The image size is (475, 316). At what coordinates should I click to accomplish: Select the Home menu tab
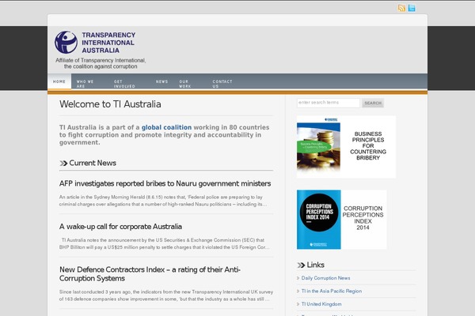59,81
